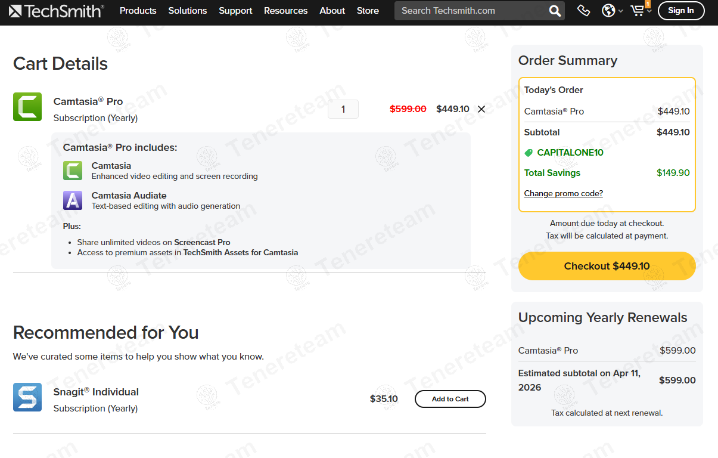Click the green Camtasia included icon
718x458 pixels.
coord(73,171)
